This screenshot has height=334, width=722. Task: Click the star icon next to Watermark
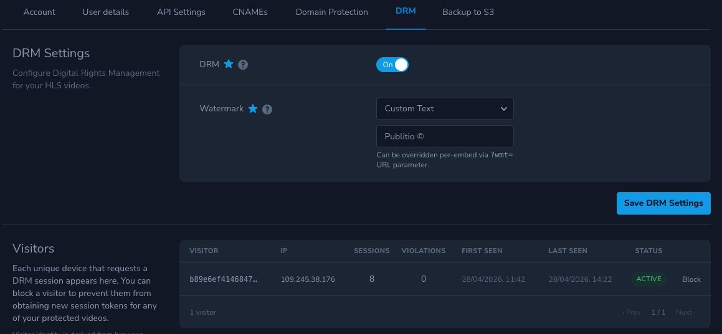coord(253,109)
